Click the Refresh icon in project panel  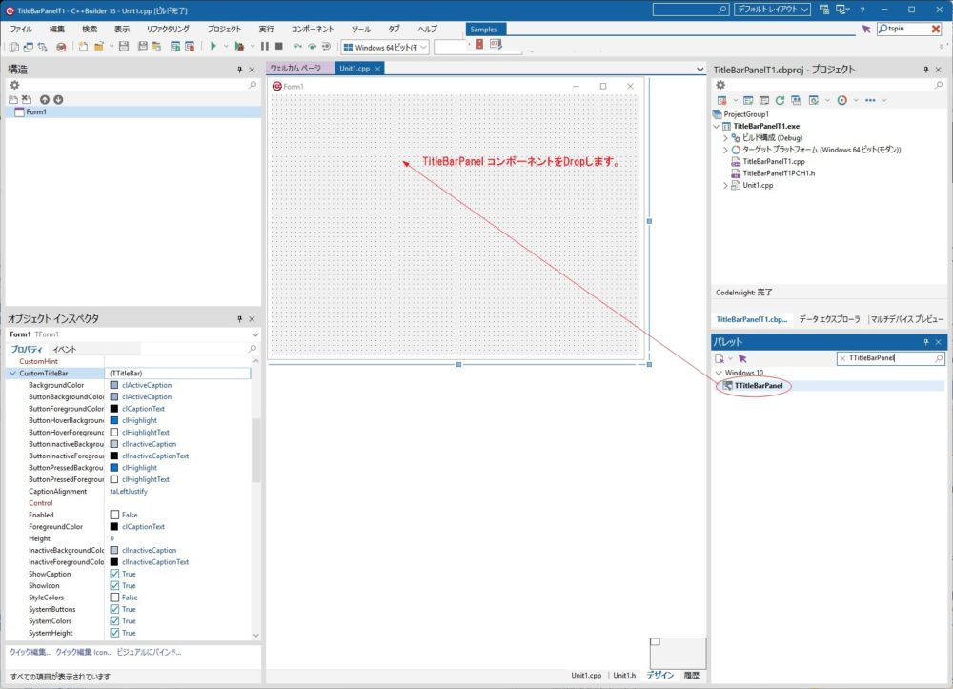(780, 100)
